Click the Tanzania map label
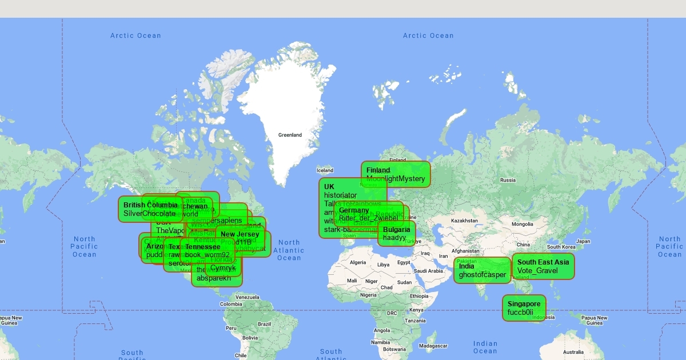This screenshot has height=360, width=686. pyautogui.click(x=416, y=321)
